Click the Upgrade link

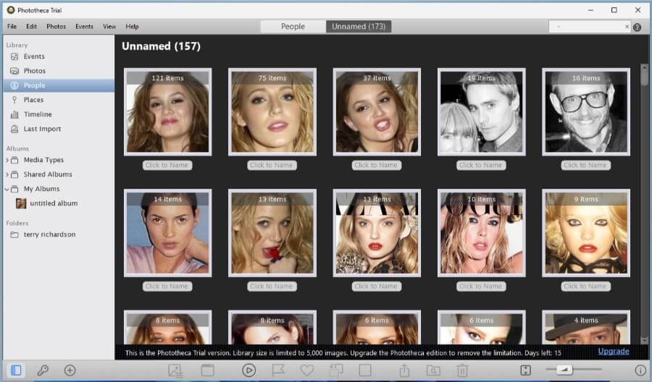613,352
